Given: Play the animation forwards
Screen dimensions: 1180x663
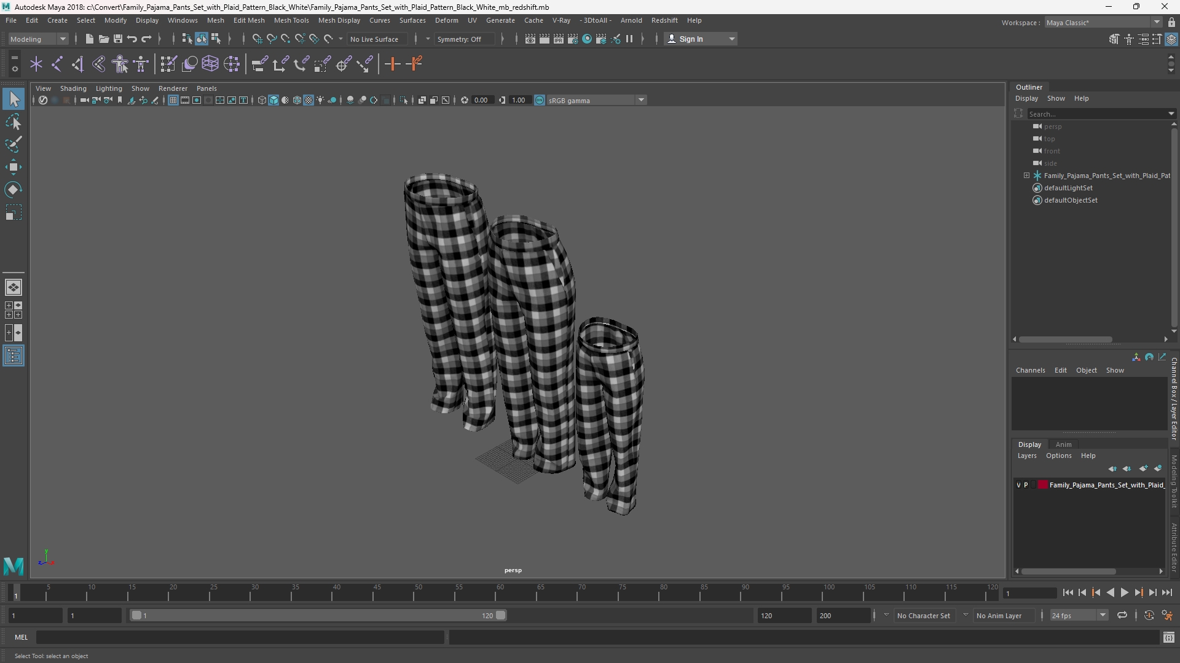Looking at the screenshot, I should click(x=1124, y=592).
